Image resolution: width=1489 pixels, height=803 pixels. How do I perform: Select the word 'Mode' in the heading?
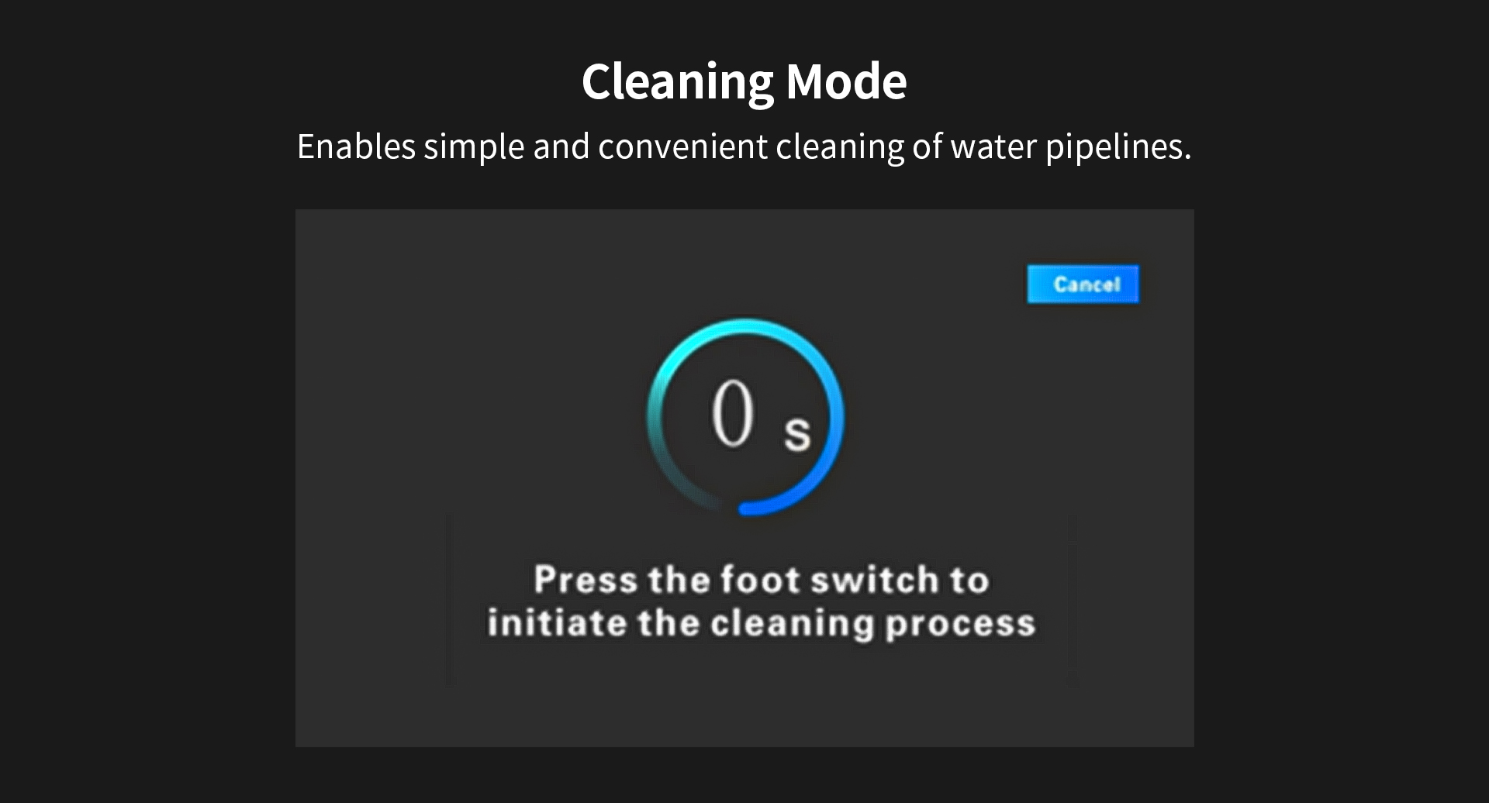tap(846, 81)
